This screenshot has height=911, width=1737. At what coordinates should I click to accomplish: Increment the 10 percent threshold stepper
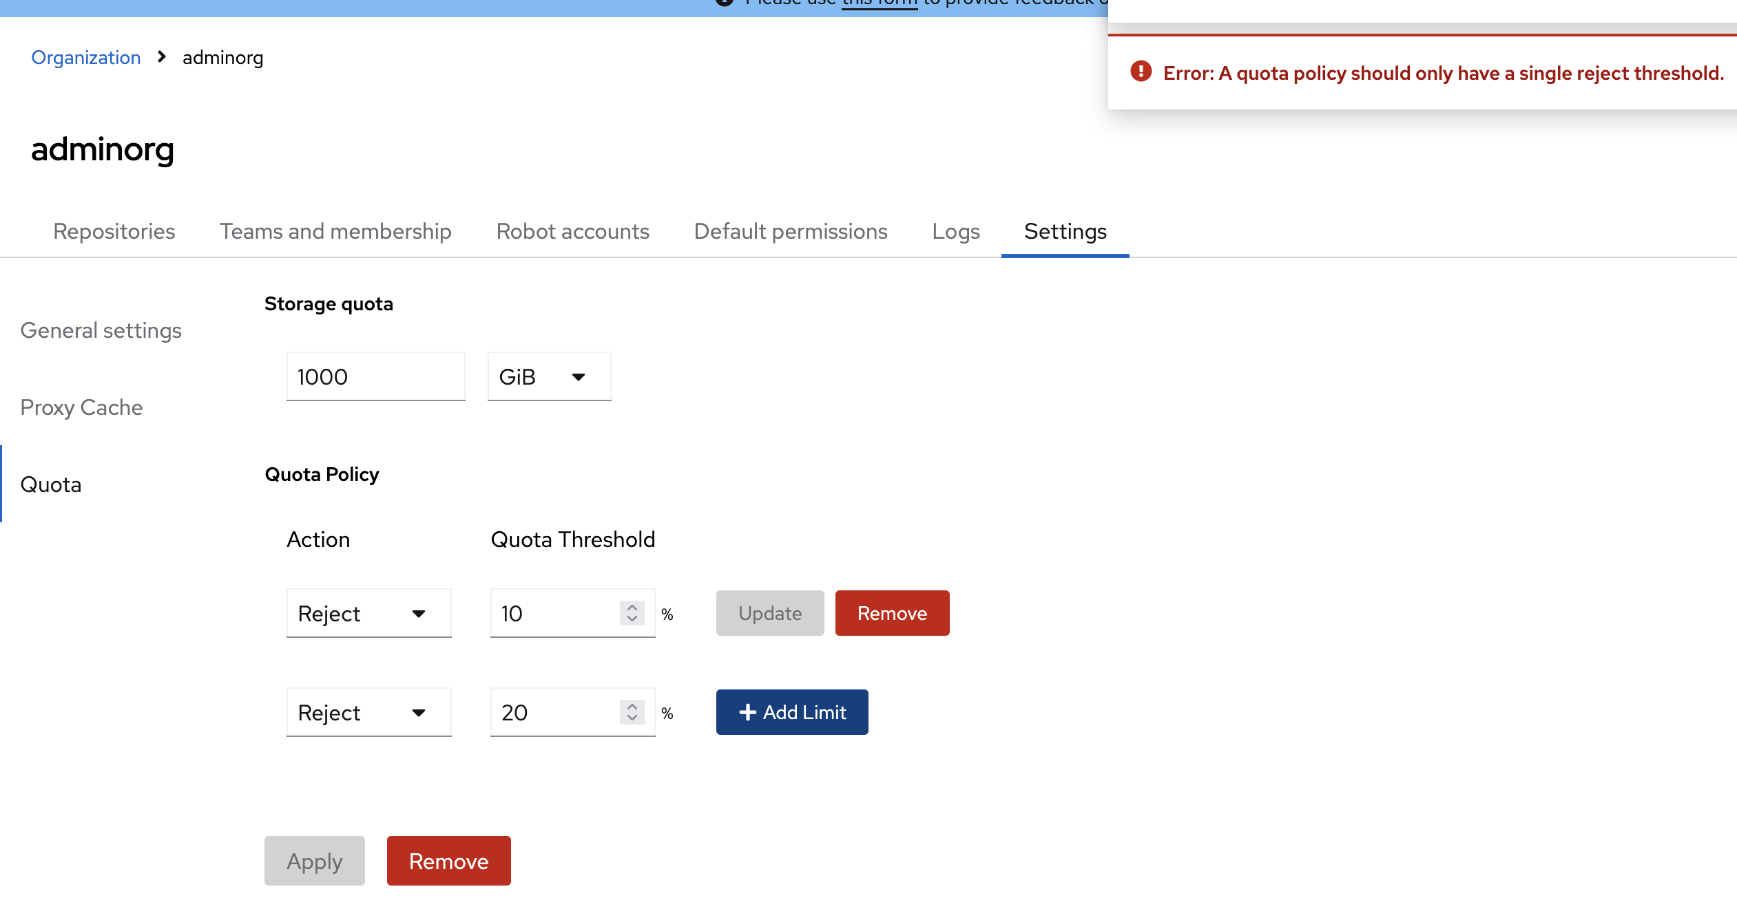[x=632, y=608]
